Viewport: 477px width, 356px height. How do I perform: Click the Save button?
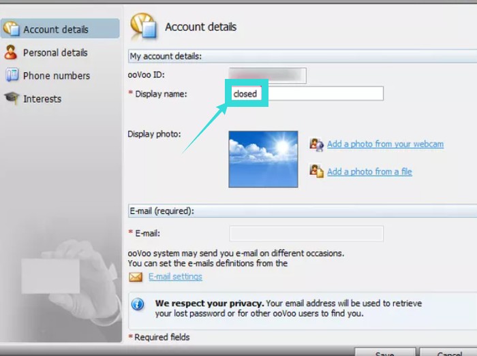(385, 352)
